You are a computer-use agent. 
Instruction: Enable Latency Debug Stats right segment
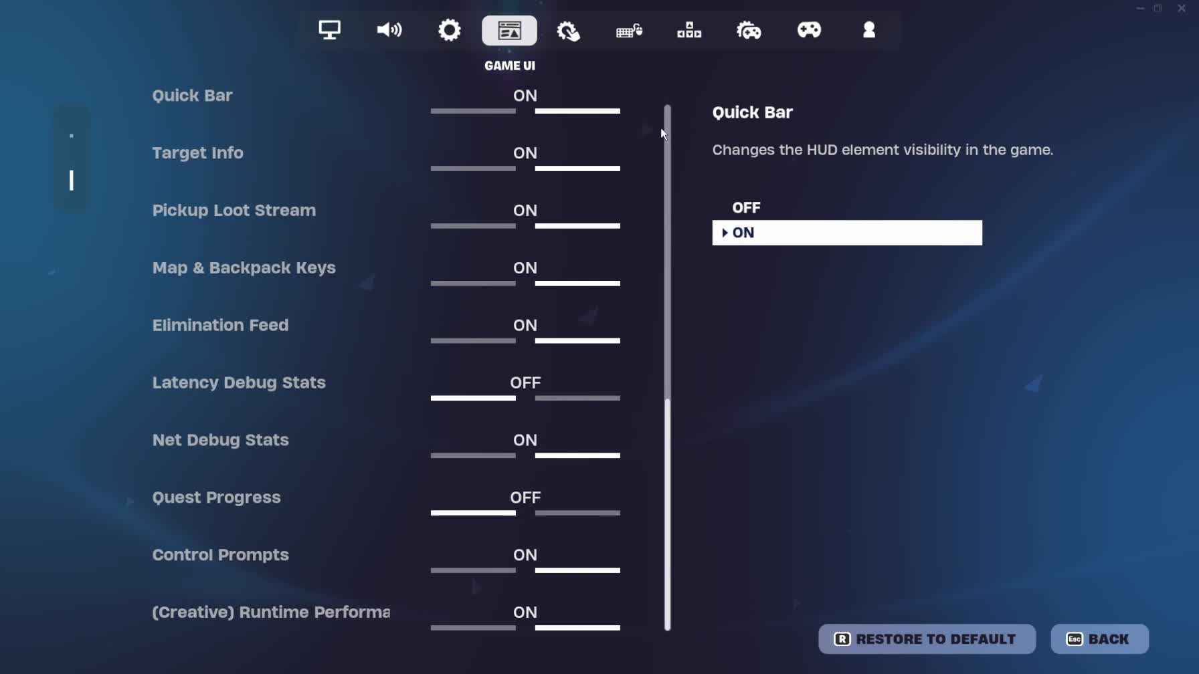(577, 399)
